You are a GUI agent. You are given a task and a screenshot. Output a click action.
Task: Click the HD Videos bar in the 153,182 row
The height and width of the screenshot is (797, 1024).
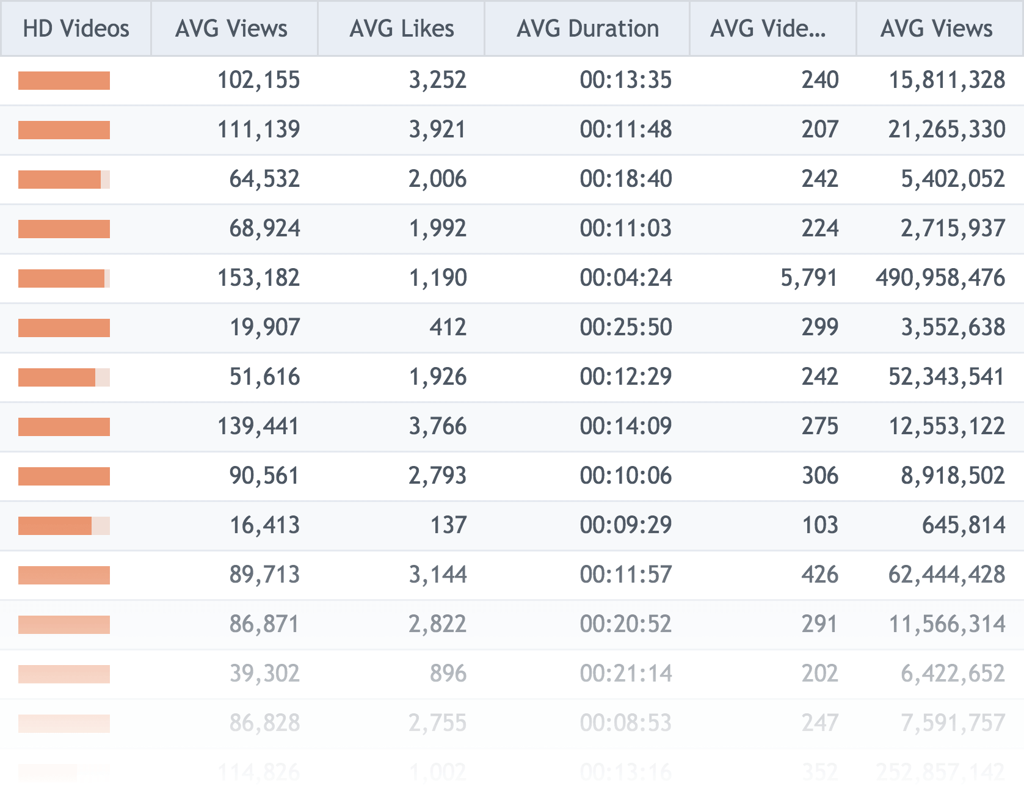64,278
